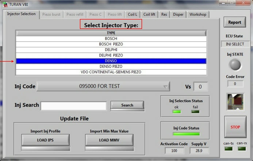Click the LOAD MMV progress bar
This screenshot has height=161, width=253.
[109, 149]
